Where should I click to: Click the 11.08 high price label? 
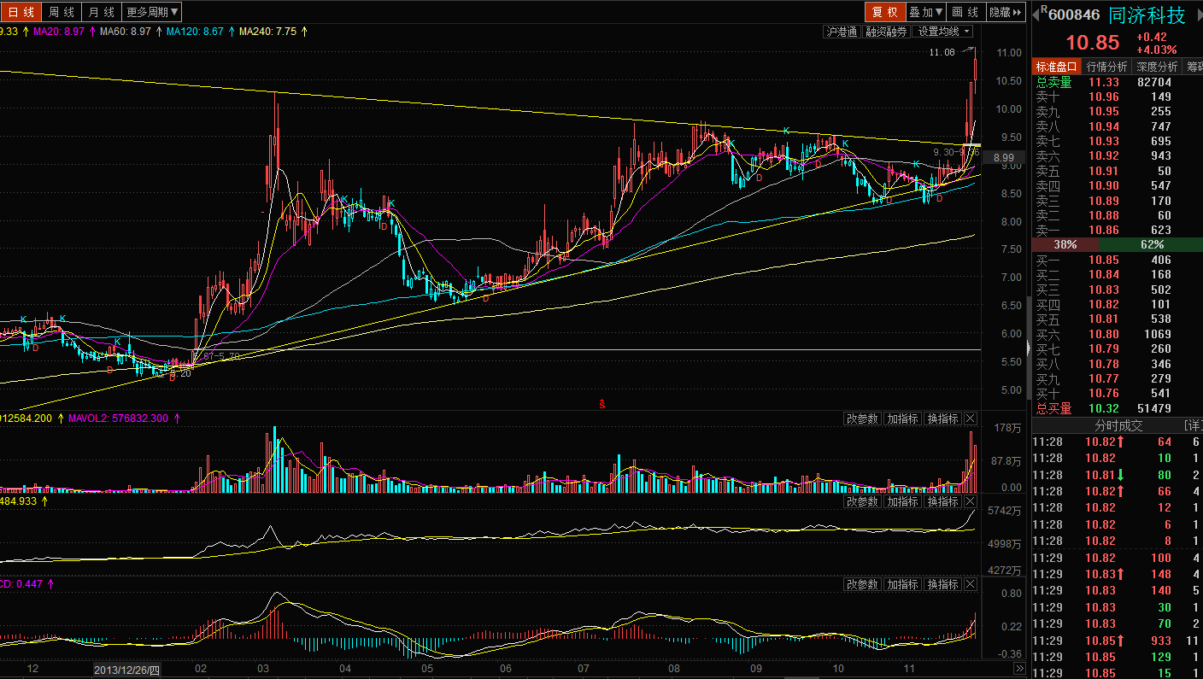tap(942, 52)
